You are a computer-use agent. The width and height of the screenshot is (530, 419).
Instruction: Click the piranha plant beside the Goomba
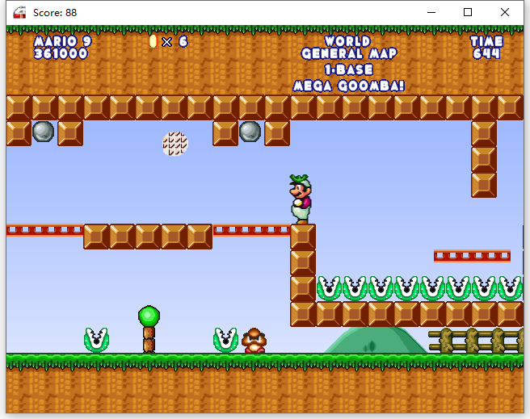coord(225,340)
